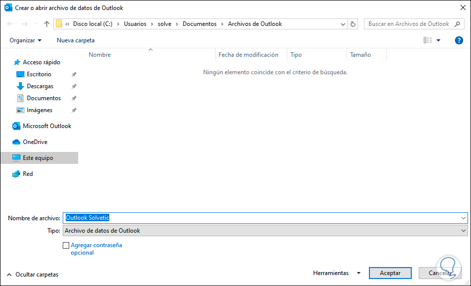Viewport: 471px width, 286px height.
Task: Expand the Nombre de archivo dropdown arrow
Action: tap(464, 218)
